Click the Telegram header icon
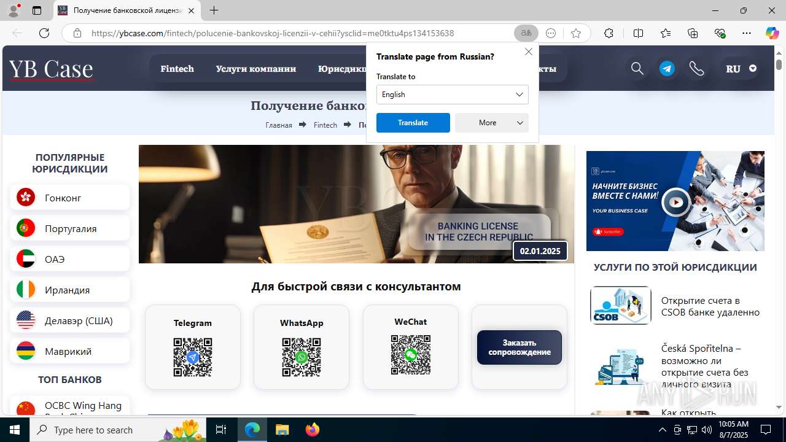This screenshot has width=786, height=442. (667, 69)
